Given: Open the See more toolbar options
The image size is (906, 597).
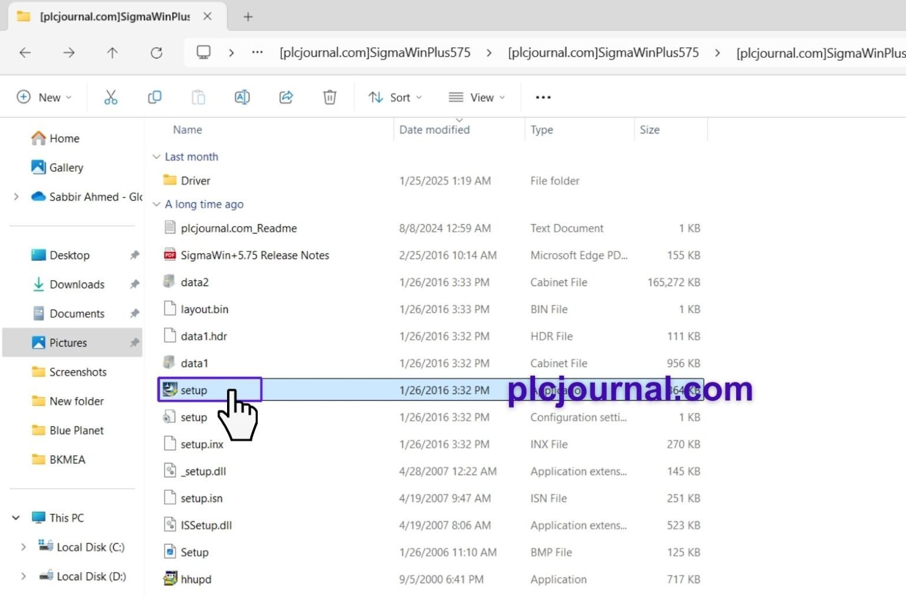Looking at the screenshot, I should 543,97.
